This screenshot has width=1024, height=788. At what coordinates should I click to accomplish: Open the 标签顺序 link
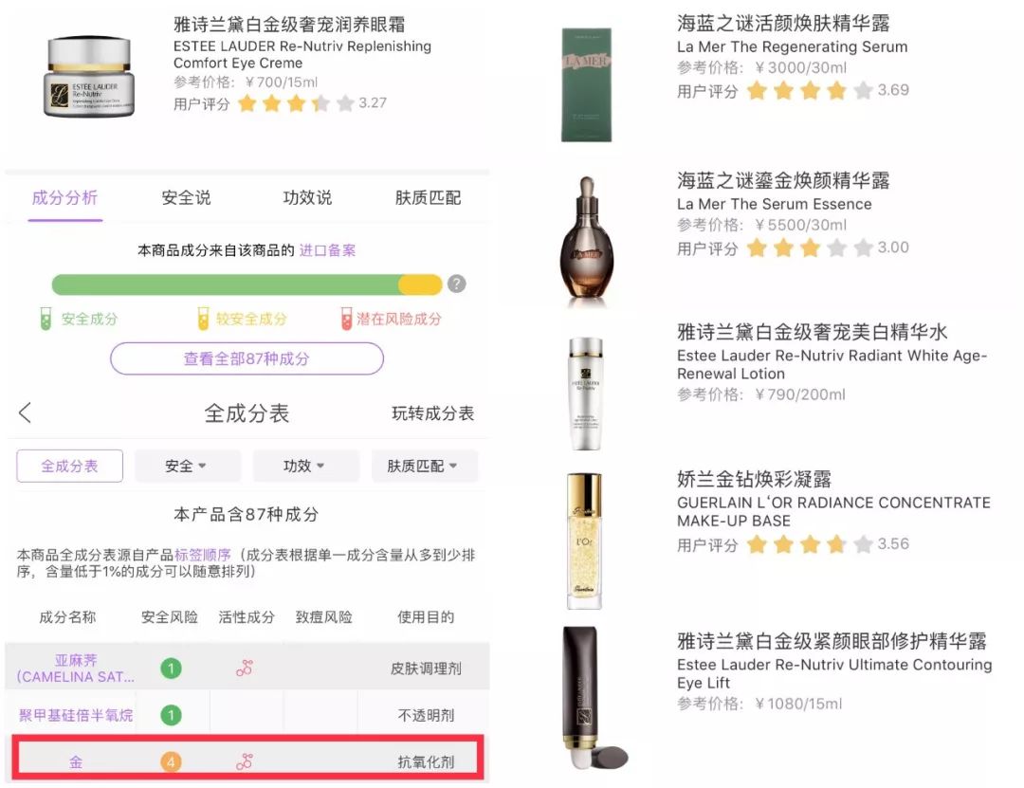pos(203,555)
